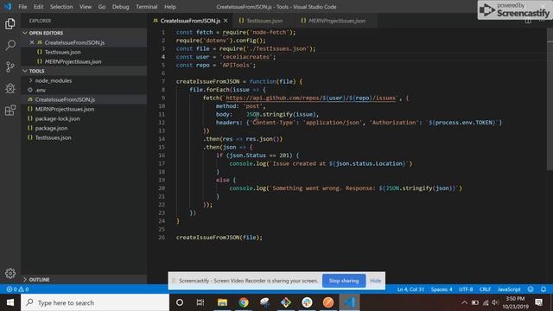
Task: Open the Debug menu
Action: point(121,7)
